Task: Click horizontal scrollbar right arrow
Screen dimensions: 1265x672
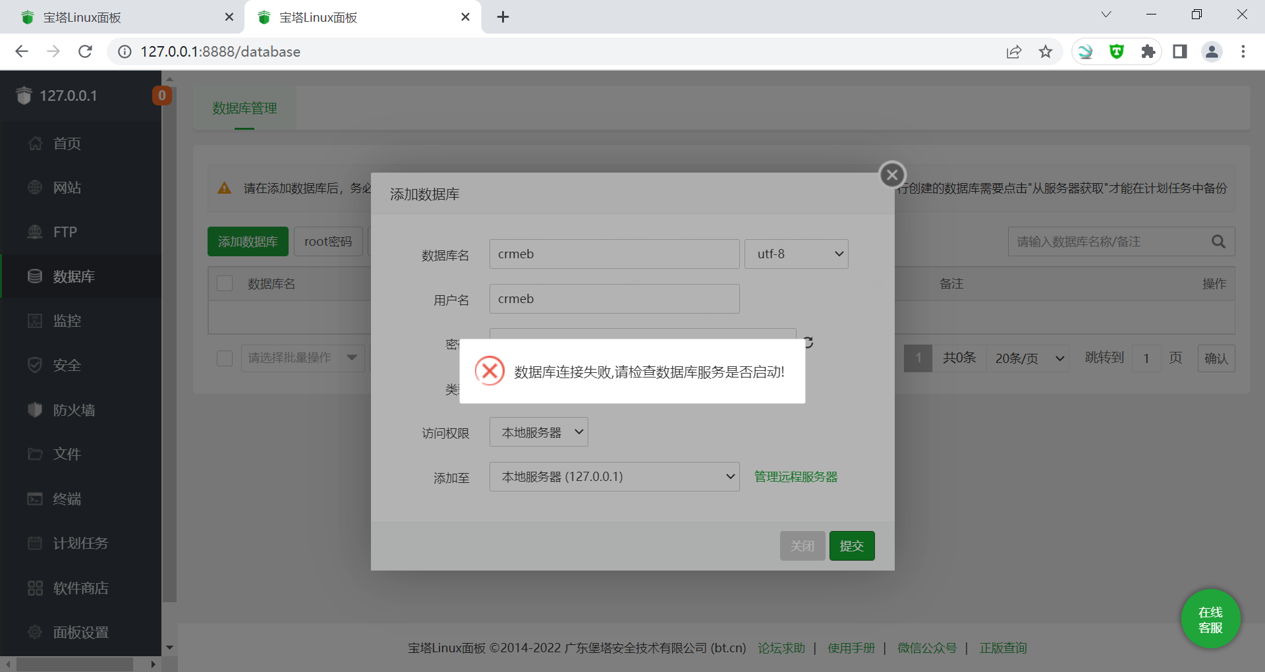Action: pos(153,664)
